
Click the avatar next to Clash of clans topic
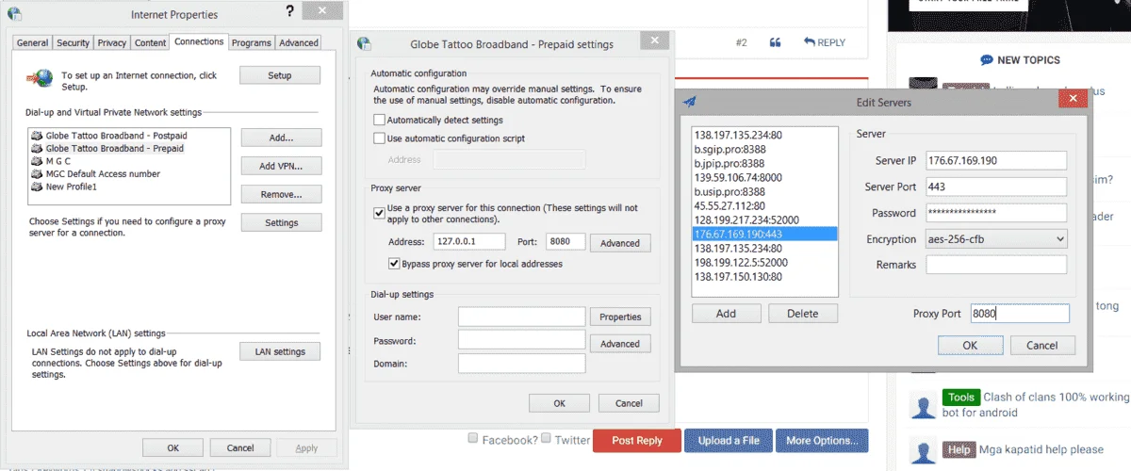[x=922, y=404]
